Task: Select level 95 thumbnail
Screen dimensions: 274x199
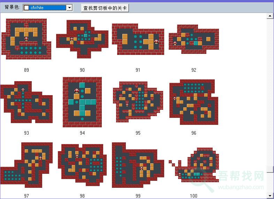Action: [138, 102]
